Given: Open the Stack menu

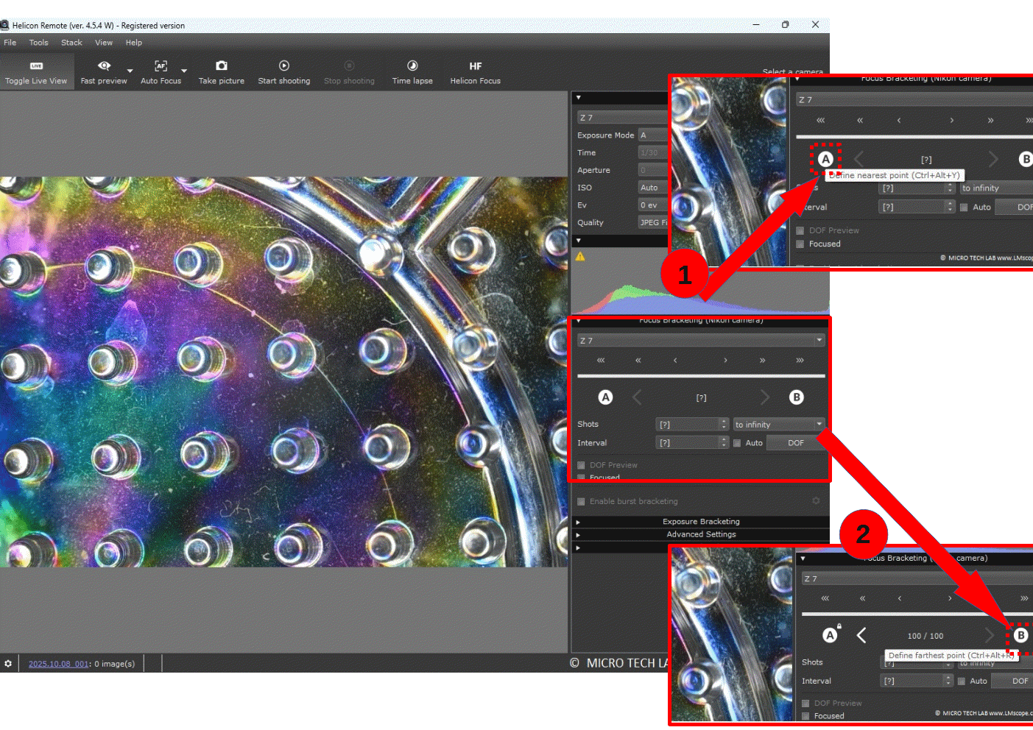Looking at the screenshot, I should (71, 43).
